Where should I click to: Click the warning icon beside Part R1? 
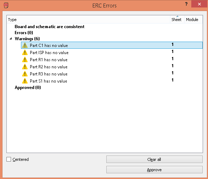pos(25,59)
